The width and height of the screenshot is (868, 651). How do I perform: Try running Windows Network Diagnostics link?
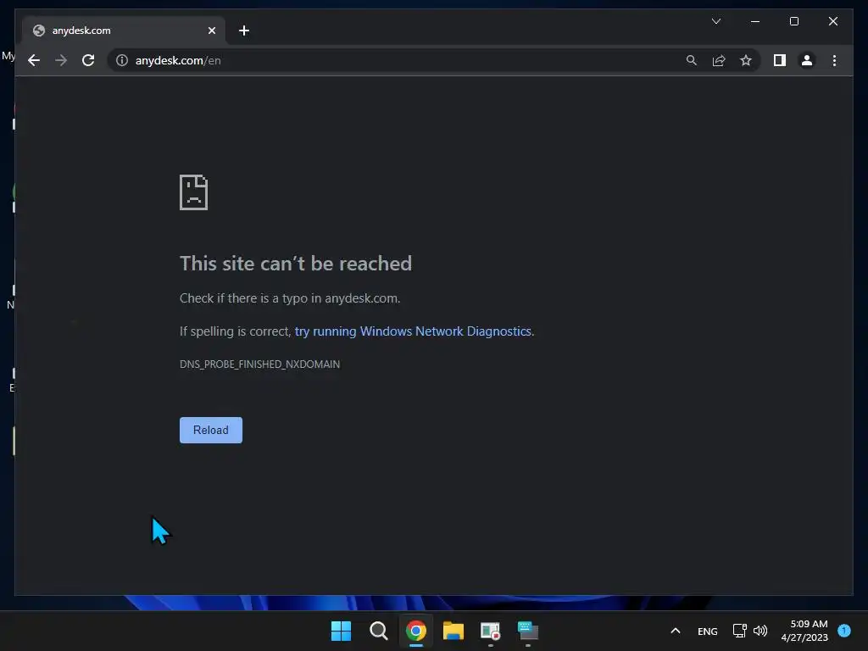413,331
